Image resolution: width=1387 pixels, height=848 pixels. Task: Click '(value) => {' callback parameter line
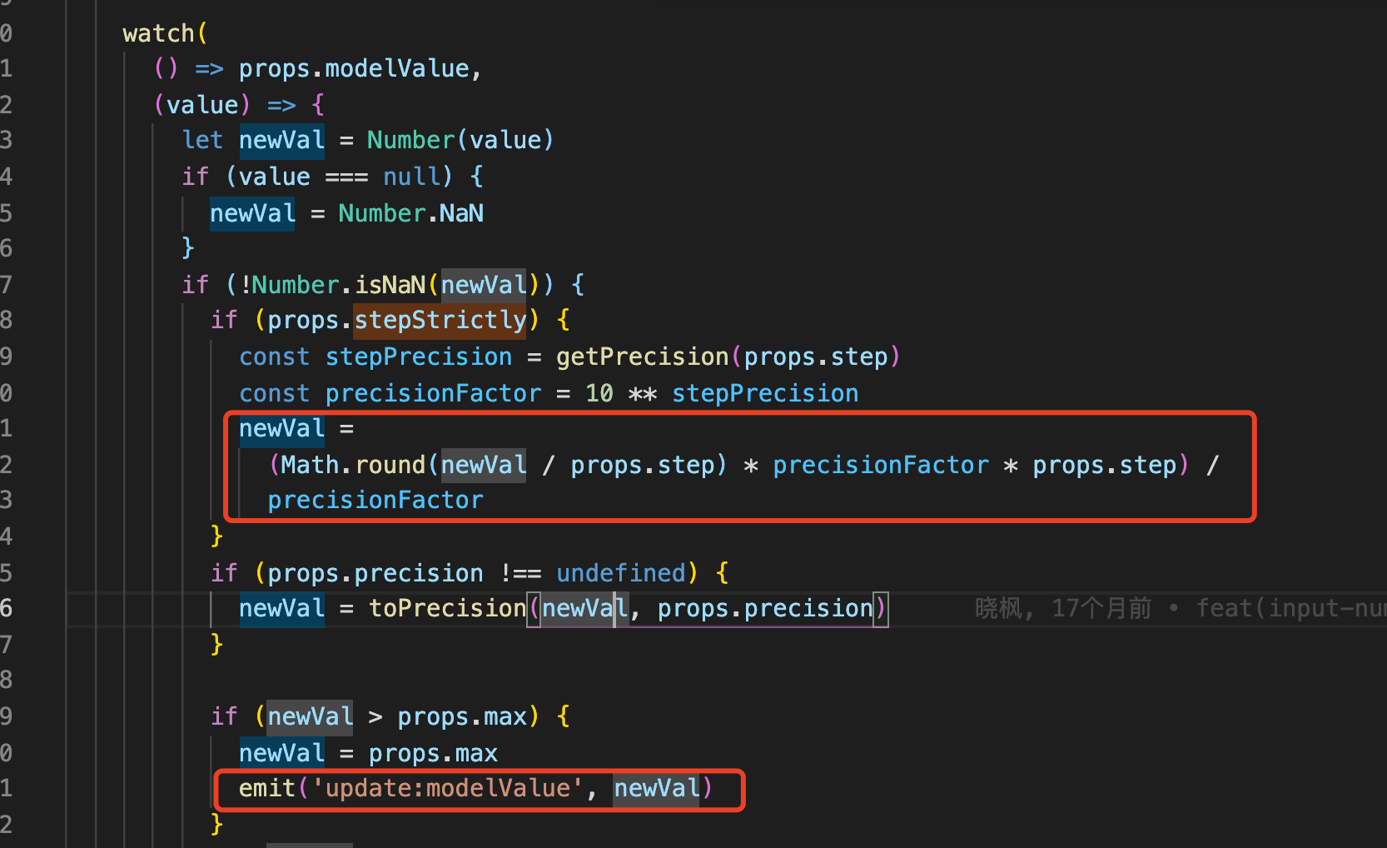click(x=239, y=105)
